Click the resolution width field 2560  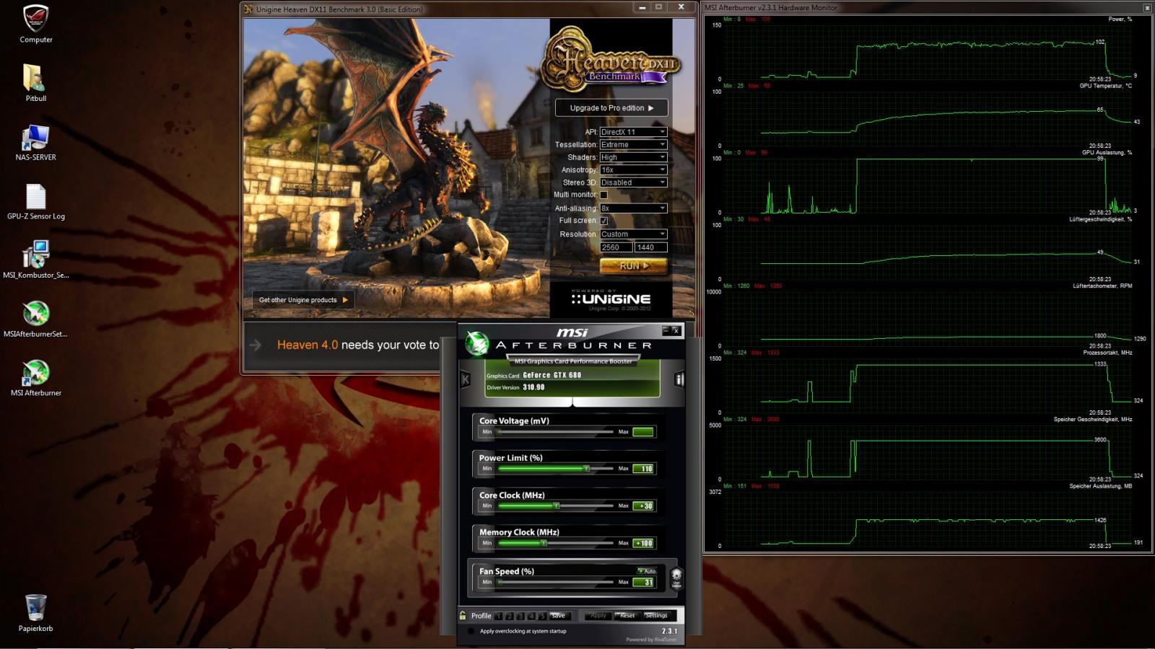point(616,247)
